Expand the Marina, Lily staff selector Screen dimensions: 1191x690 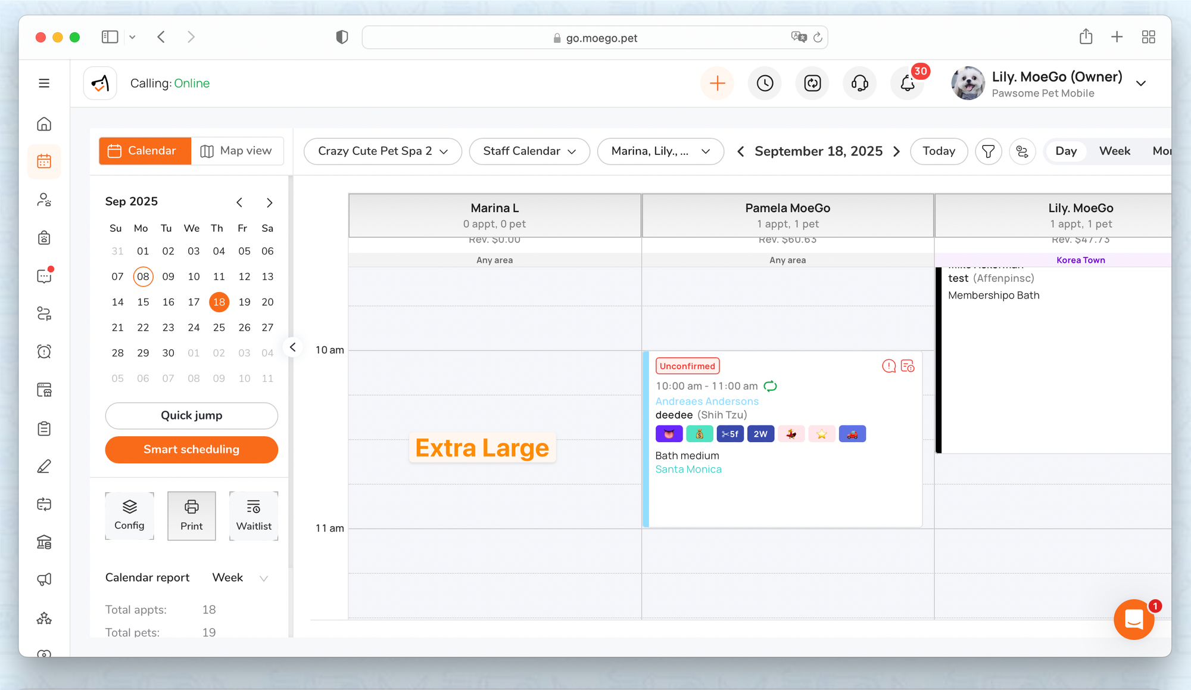[x=660, y=151]
